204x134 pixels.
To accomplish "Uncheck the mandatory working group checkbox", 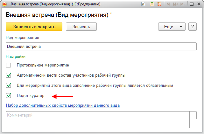I will pos(9,85).
